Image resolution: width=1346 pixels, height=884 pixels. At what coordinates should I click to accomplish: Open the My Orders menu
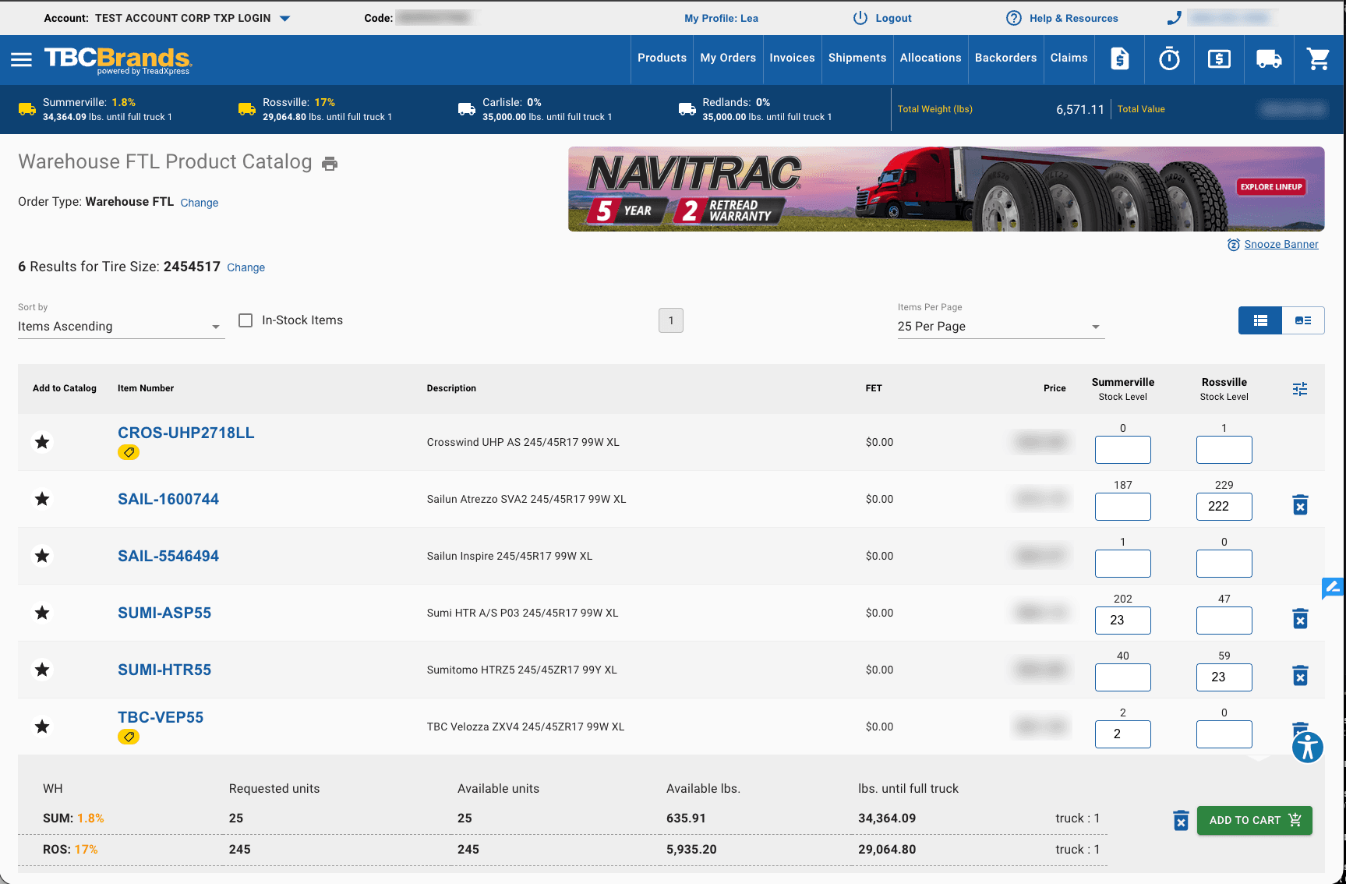pyautogui.click(x=728, y=58)
